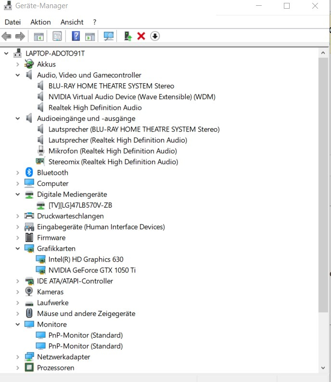Image resolution: width=331 pixels, height=382 pixels.
Task: Click the Bluetooth category icon
Action: pos(29,172)
